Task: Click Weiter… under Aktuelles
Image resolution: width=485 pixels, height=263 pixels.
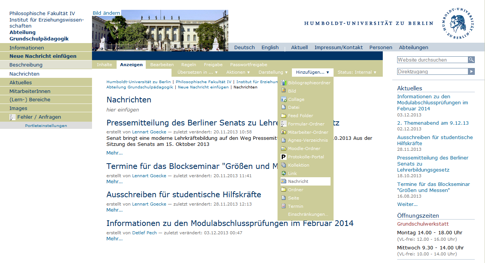Action: (407, 204)
